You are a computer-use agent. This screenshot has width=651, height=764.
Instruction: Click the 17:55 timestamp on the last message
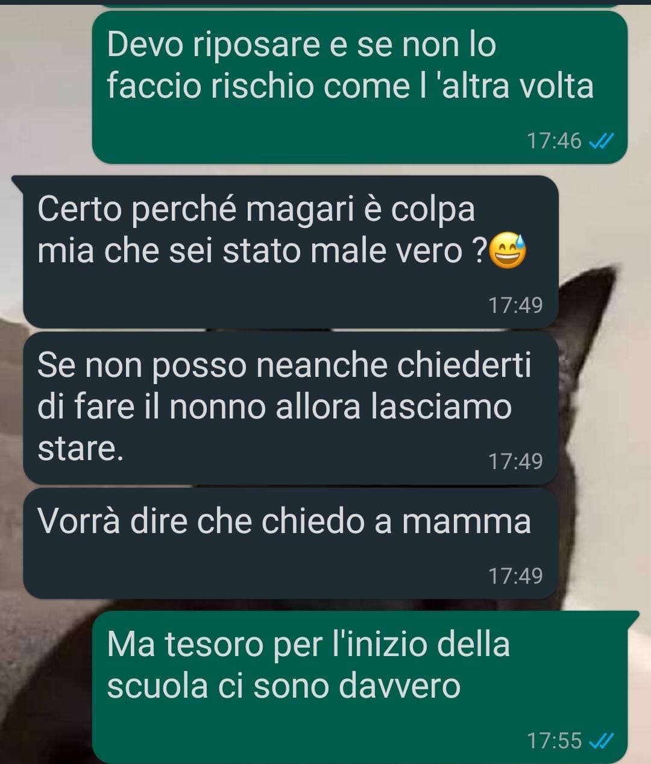click(554, 740)
